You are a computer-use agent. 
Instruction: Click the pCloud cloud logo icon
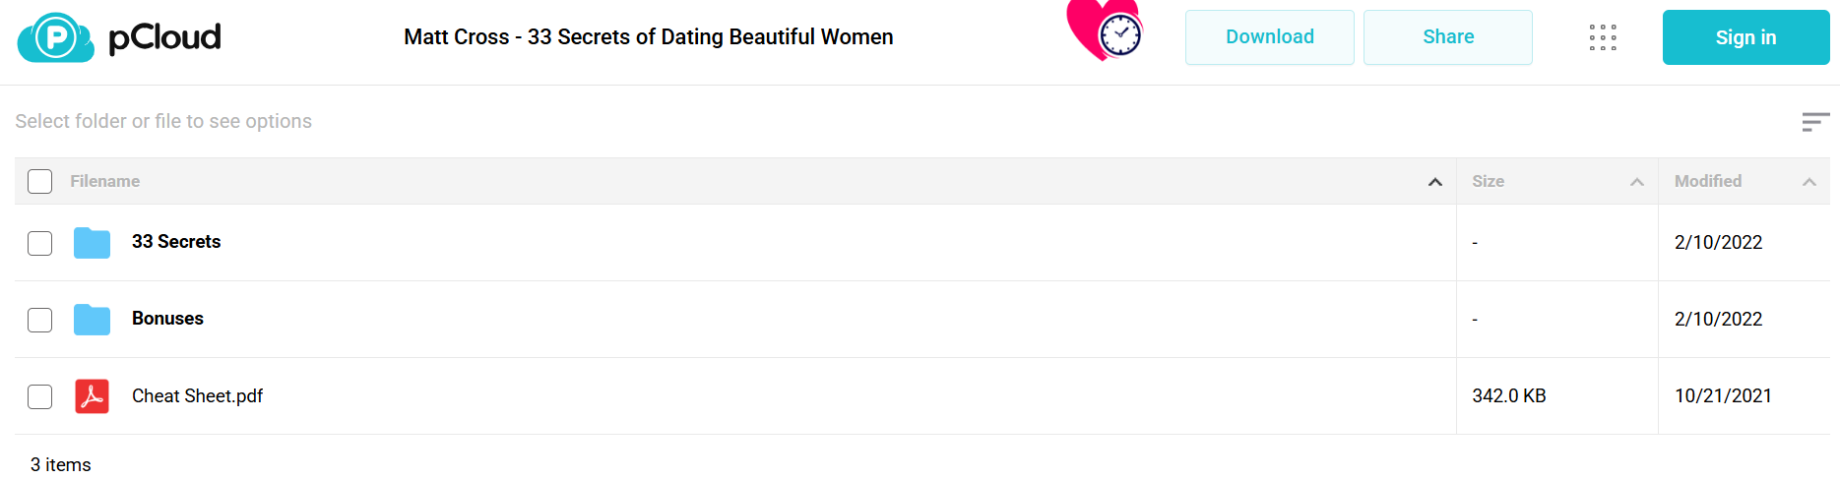(56, 37)
